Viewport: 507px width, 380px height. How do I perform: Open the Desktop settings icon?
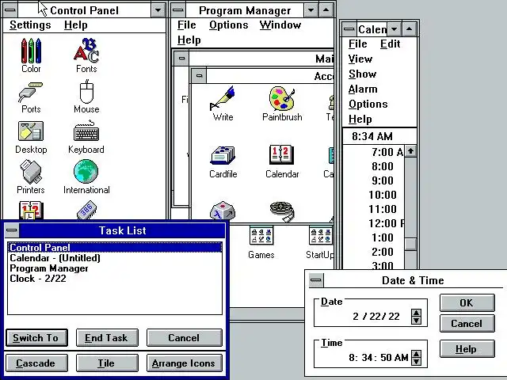tap(31, 138)
